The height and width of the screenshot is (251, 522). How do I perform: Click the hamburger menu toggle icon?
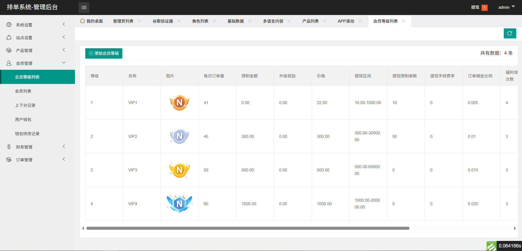[x=84, y=7]
